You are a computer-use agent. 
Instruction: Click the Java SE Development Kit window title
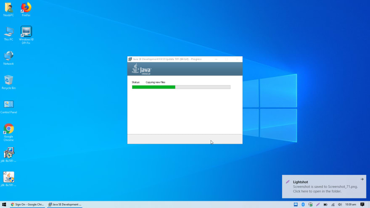tap(167, 59)
